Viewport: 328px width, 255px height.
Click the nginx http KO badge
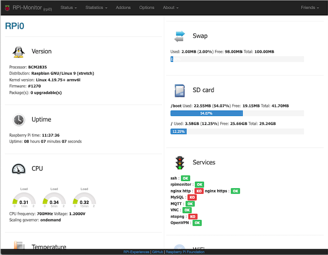(x=199, y=191)
